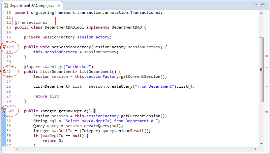Click the horizontal scrollbar left arrow
The width and height of the screenshot is (270, 154).
pyautogui.click(x=17, y=149)
